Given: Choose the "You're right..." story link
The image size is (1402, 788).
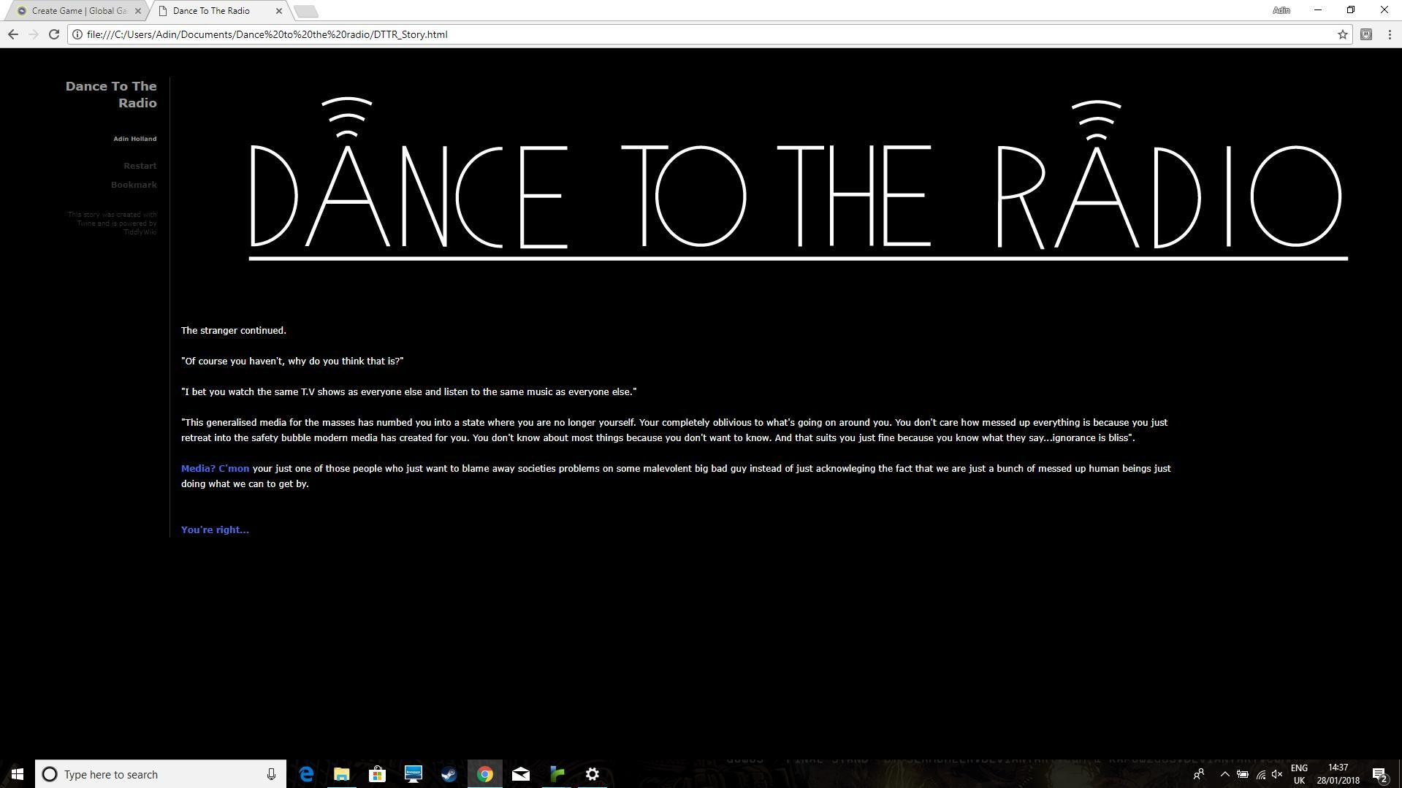Looking at the screenshot, I should [215, 529].
